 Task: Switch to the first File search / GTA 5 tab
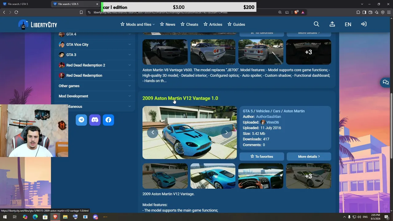point(25,4)
